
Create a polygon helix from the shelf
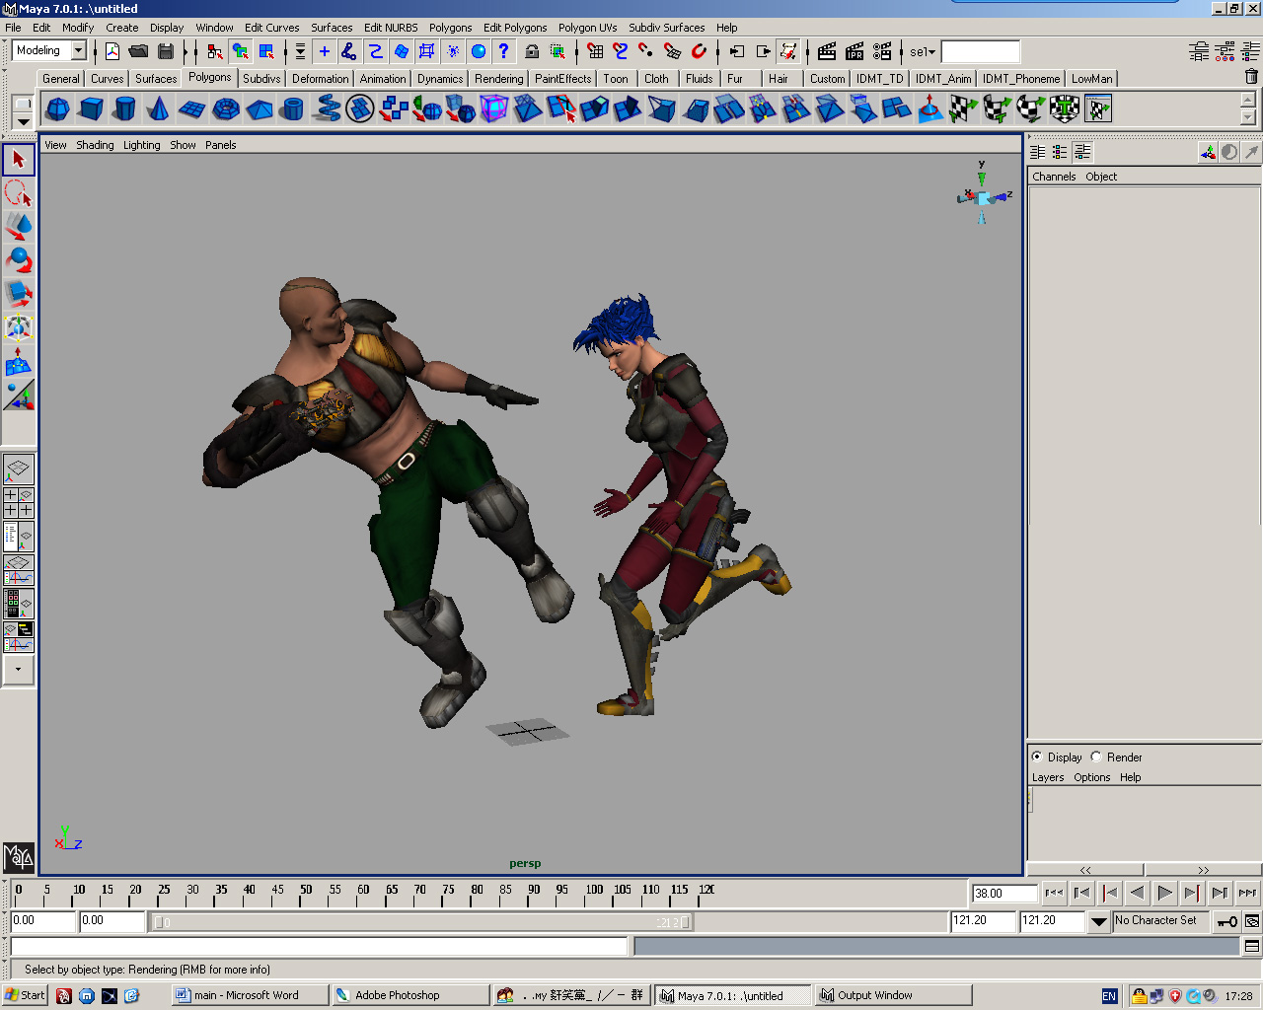tap(327, 108)
